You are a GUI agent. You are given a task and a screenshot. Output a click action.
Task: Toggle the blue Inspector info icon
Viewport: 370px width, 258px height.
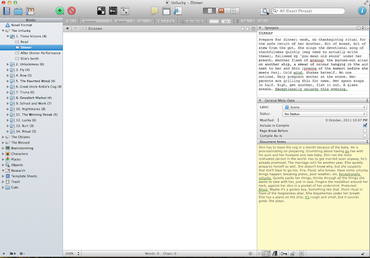362,10
